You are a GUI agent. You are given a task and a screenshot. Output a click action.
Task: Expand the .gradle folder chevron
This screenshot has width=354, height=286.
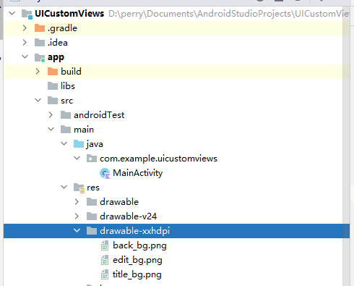tap(25, 28)
